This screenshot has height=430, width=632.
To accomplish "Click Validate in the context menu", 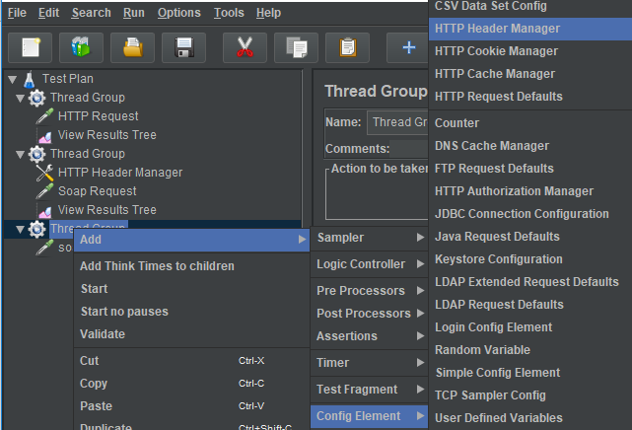I will (x=191, y=333).
